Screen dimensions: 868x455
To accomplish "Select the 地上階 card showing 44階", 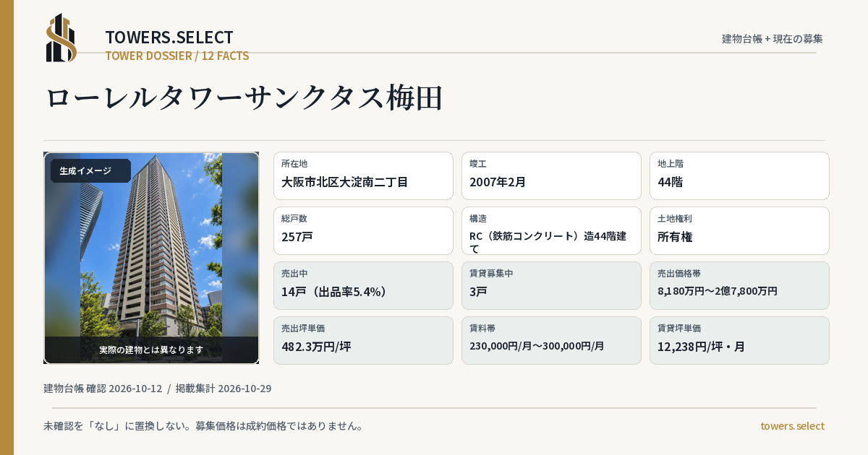I will pyautogui.click(x=739, y=175).
